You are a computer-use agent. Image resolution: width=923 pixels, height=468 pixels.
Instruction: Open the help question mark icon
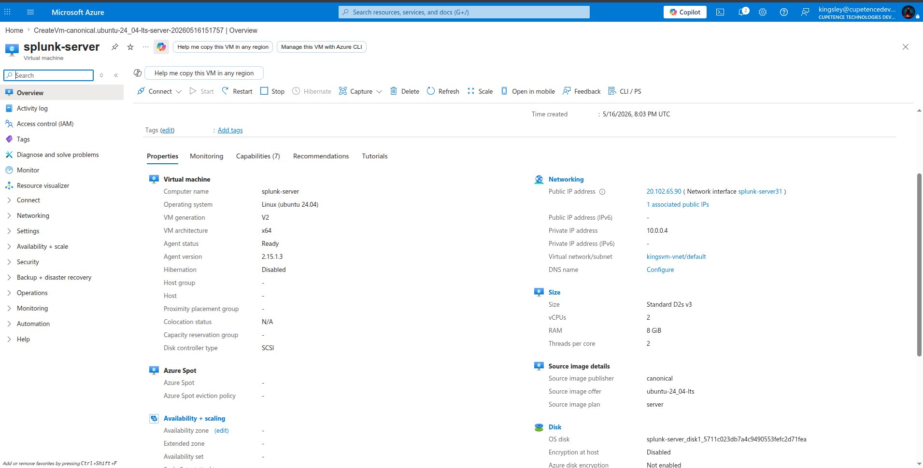(784, 12)
